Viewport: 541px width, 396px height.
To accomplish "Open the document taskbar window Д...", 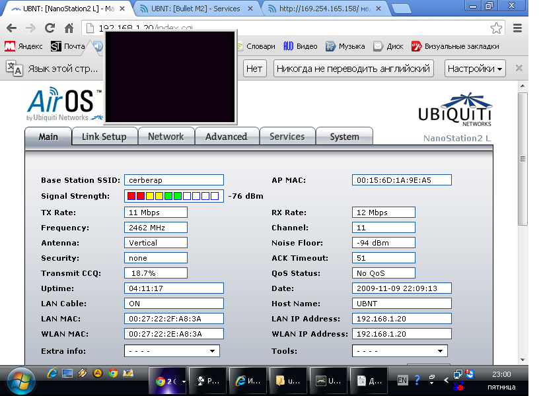I will coord(369,381).
